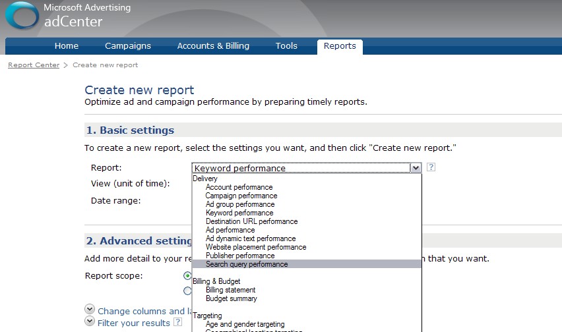Switch to Accounts & Billing tab
This screenshot has width=562, height=332.
[213, 46]
